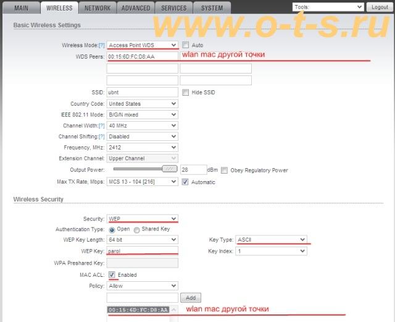Open the Channel Width dropdown
Viewport: 395px width, 322px height.
coord(143,125)
